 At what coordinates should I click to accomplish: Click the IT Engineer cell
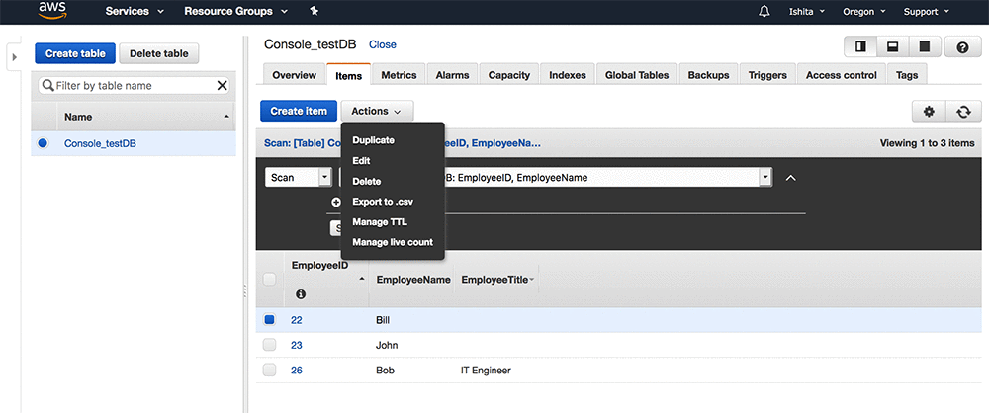[x=486, y=371]
